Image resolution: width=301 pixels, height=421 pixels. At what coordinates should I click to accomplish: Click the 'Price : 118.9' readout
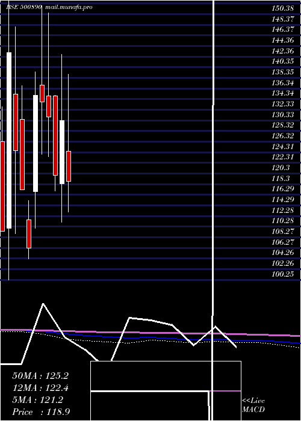[41, 412]
